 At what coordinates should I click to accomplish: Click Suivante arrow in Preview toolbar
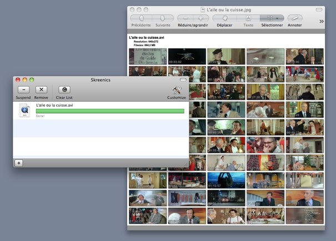click(x=163, y=18)
